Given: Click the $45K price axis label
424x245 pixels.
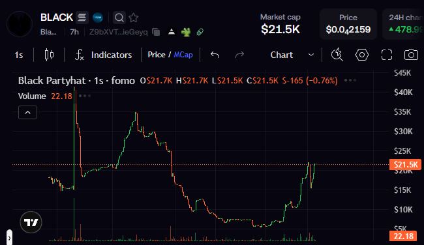Looking at the screenshot, I should (x=402, y=73).
